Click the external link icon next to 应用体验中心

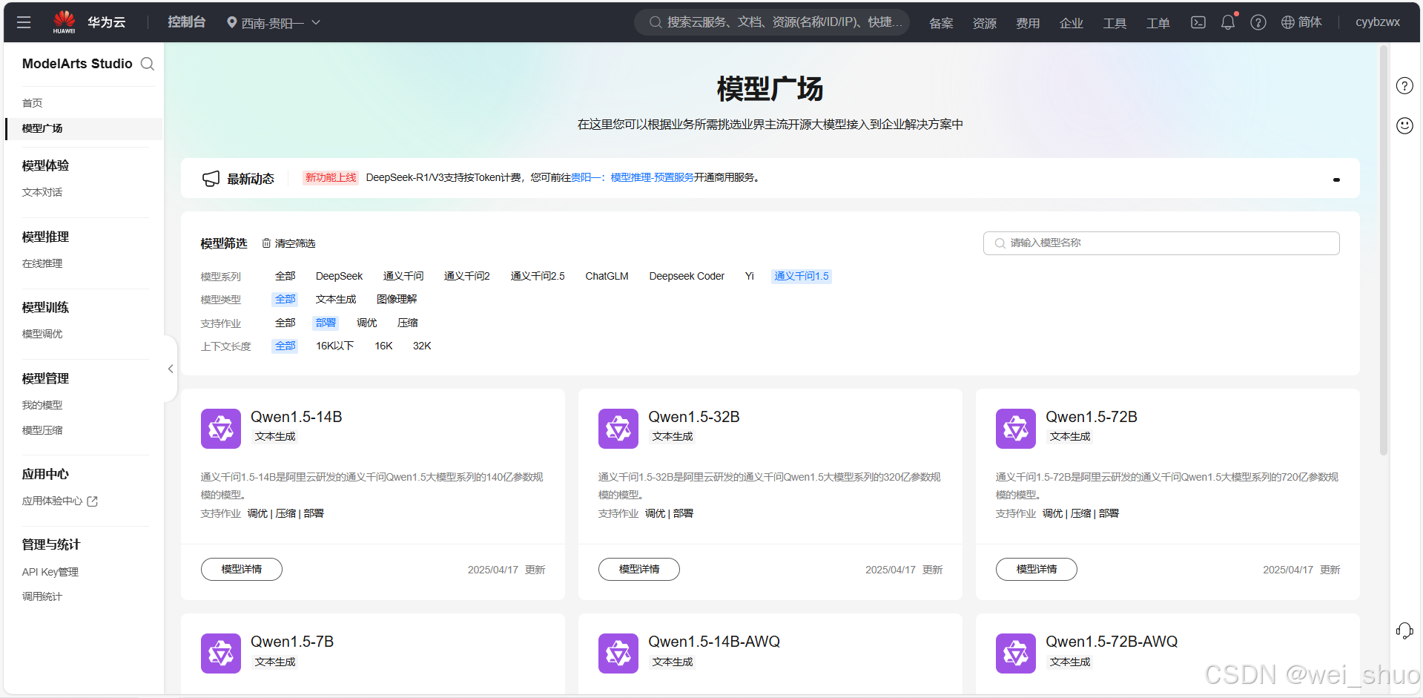click(x=93, y=501)
